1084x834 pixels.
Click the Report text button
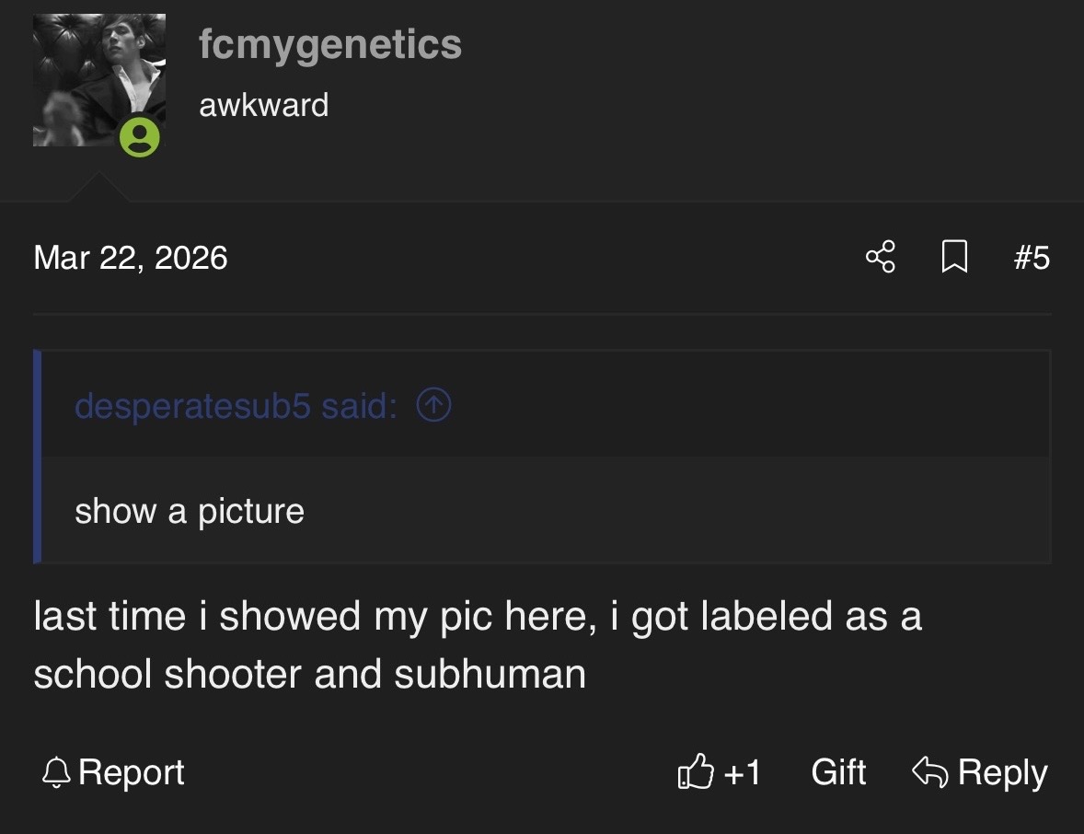point(132,771)
